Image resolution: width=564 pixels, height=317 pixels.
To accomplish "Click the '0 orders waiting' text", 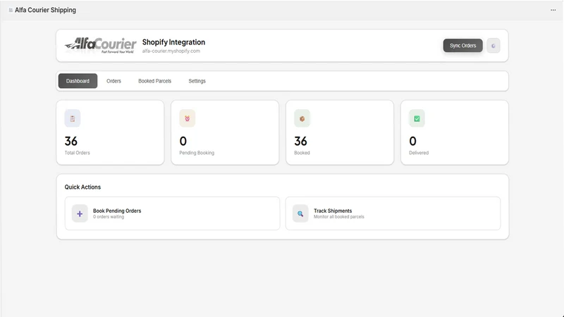I will click(x=109, y=217).
